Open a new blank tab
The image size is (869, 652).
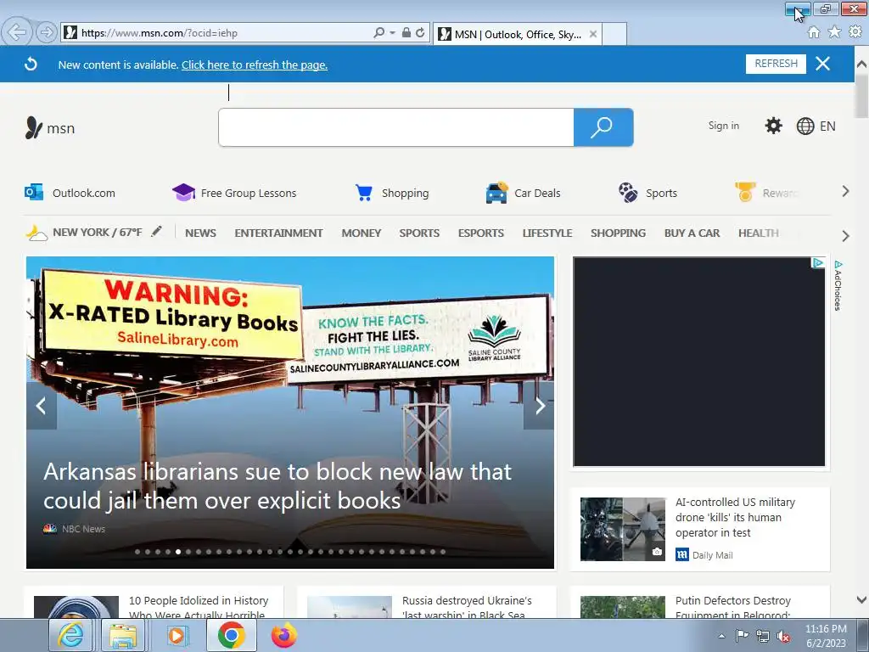tap(614, 34)
